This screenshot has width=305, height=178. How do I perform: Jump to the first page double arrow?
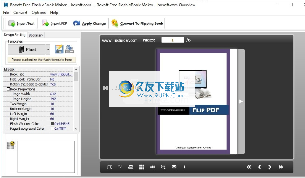(x=249, y=167)
